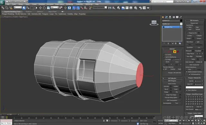Toggle Preserve UVs checkbox
Image resolution: width=206 pixels, height=125 pixels.
(187, 33)
